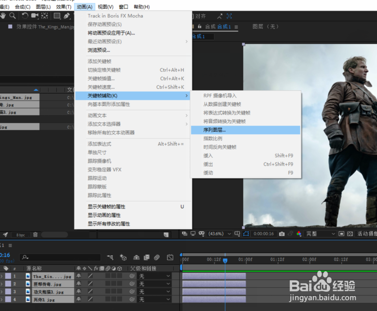Open the 动画(A) menu
Screen dimensions: 377x311
pos(85,7)
